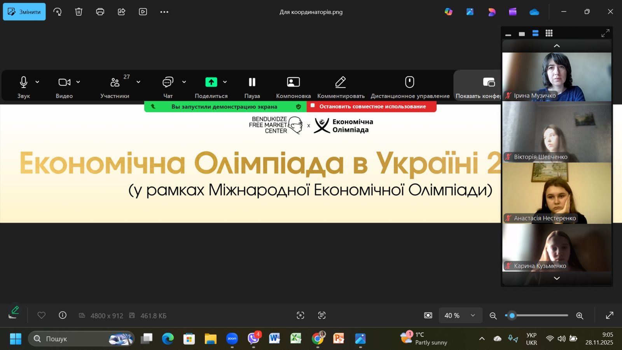The image size is (622, 350).
Task: Adjust the zoom slider handle
Action: [512, 315]
